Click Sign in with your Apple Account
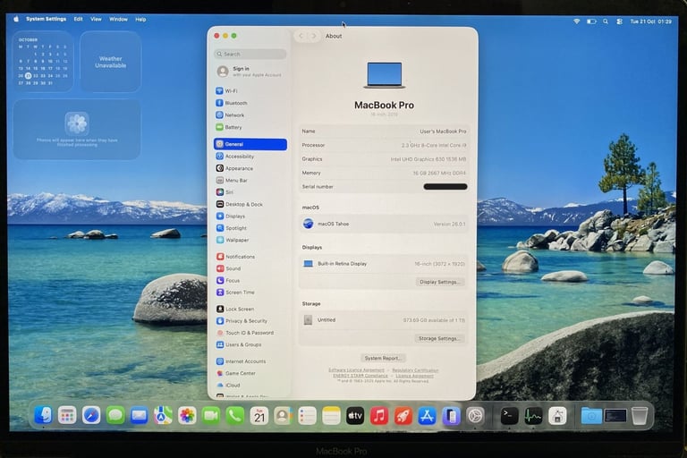The image size is (687, 458). pos(250,71)
